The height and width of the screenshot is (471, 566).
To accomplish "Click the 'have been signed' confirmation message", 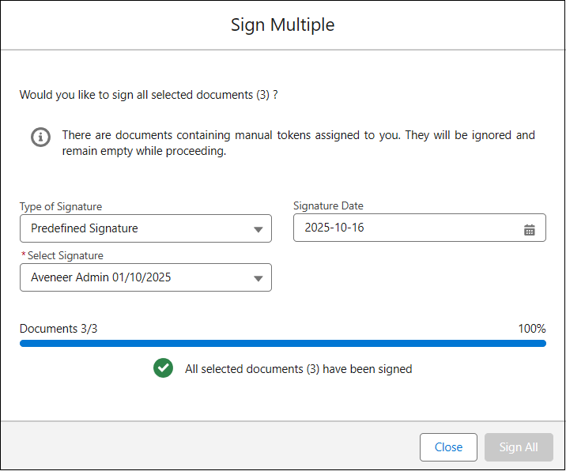I will point(298,368).
